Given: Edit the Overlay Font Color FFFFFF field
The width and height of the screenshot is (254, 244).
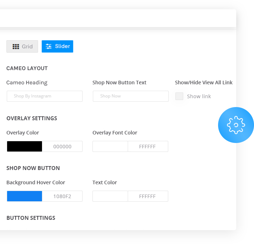Looking at the screenshot, I should click(x=148, y=147).
